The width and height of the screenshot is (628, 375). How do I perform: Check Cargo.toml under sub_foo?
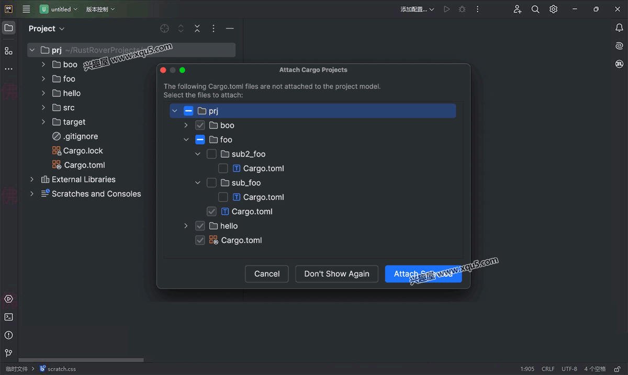223,197
